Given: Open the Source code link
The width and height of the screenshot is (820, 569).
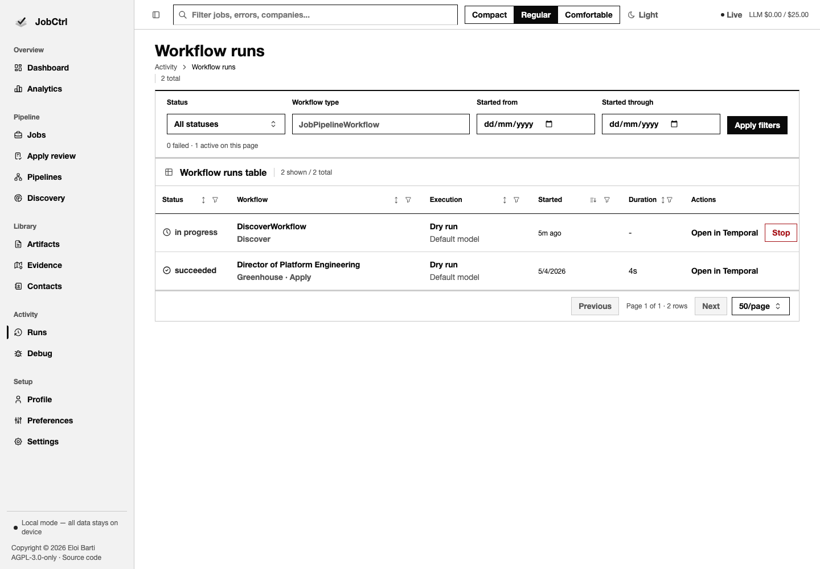Looking at the screenshot, I should [81, 558].
